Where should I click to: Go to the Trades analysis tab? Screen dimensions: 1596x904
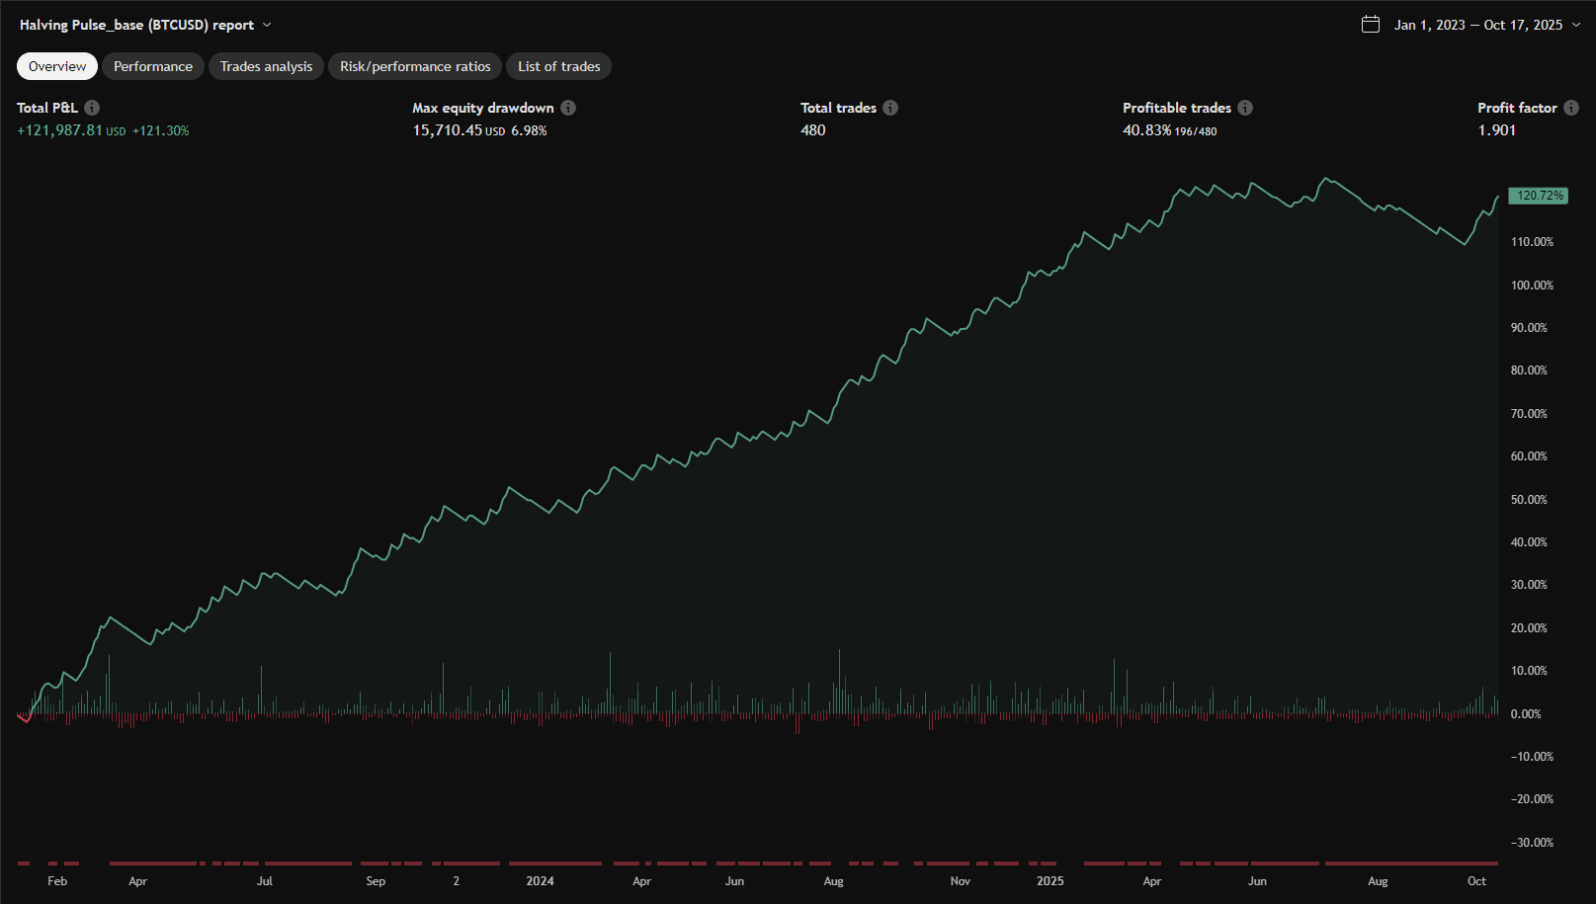click(x=266, y=66)
